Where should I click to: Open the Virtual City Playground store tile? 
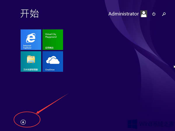pyautogui.click(x=53, y=40)
